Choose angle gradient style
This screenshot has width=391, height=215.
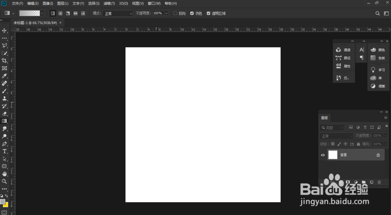click(68, 13)
